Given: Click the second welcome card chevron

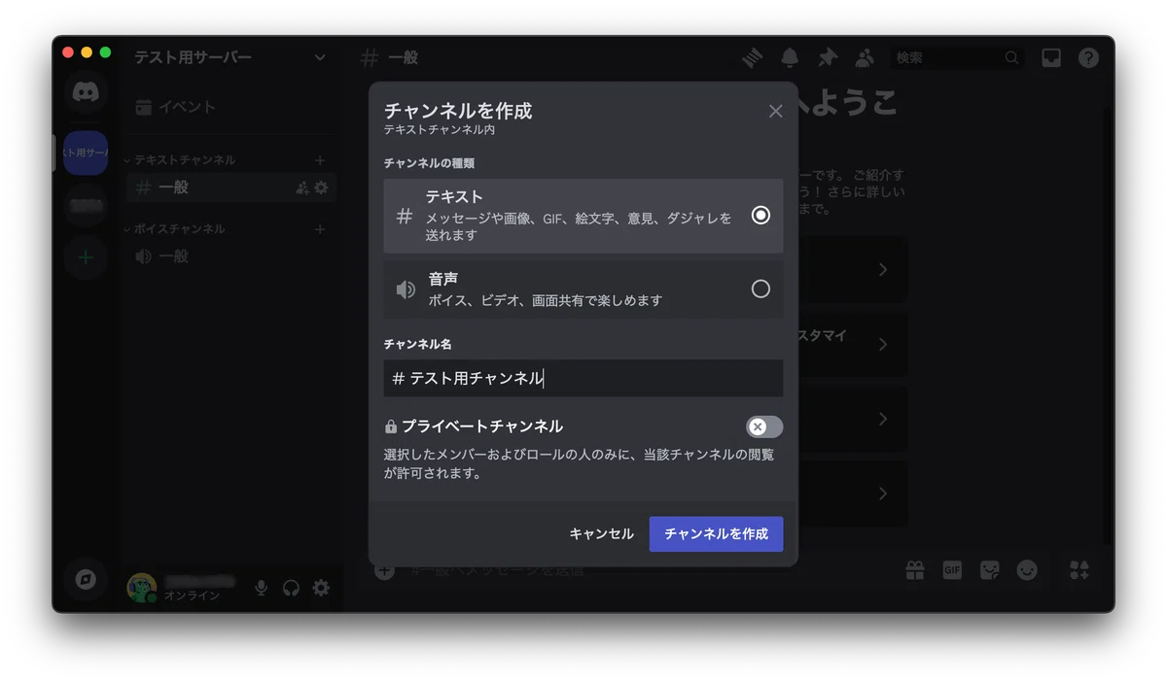Looking at the screenshot, I should [883, 344].
